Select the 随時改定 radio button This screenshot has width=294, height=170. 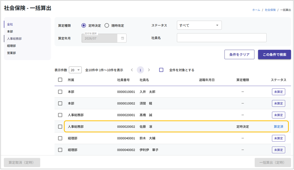point(107,26)
